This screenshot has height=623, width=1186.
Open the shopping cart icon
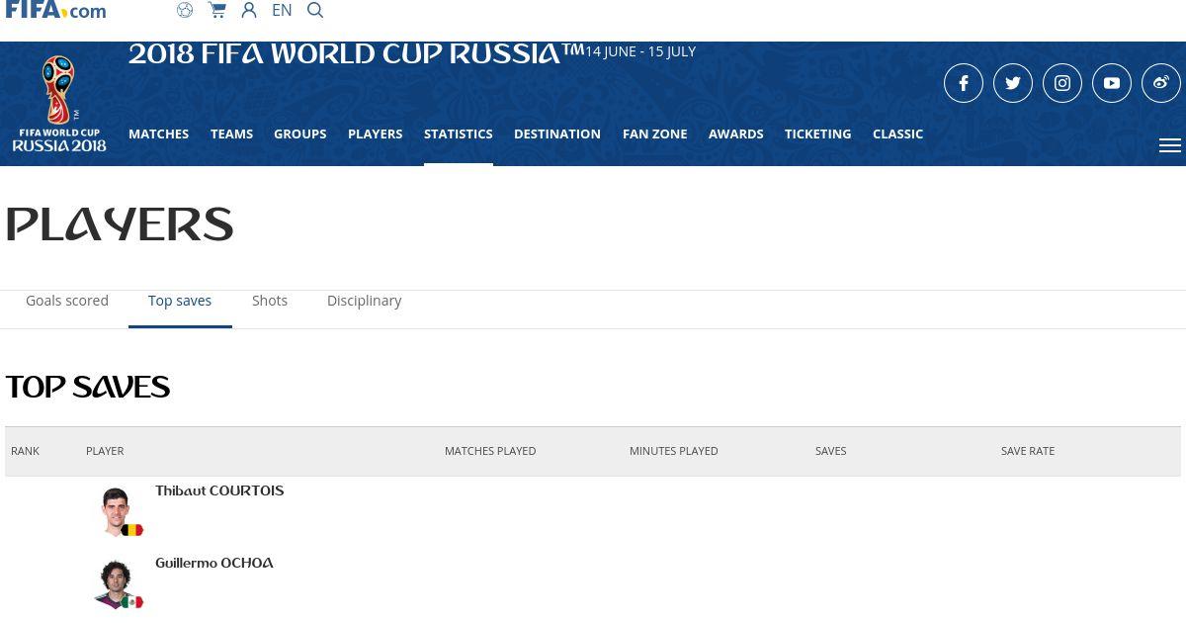coord(217,10)
